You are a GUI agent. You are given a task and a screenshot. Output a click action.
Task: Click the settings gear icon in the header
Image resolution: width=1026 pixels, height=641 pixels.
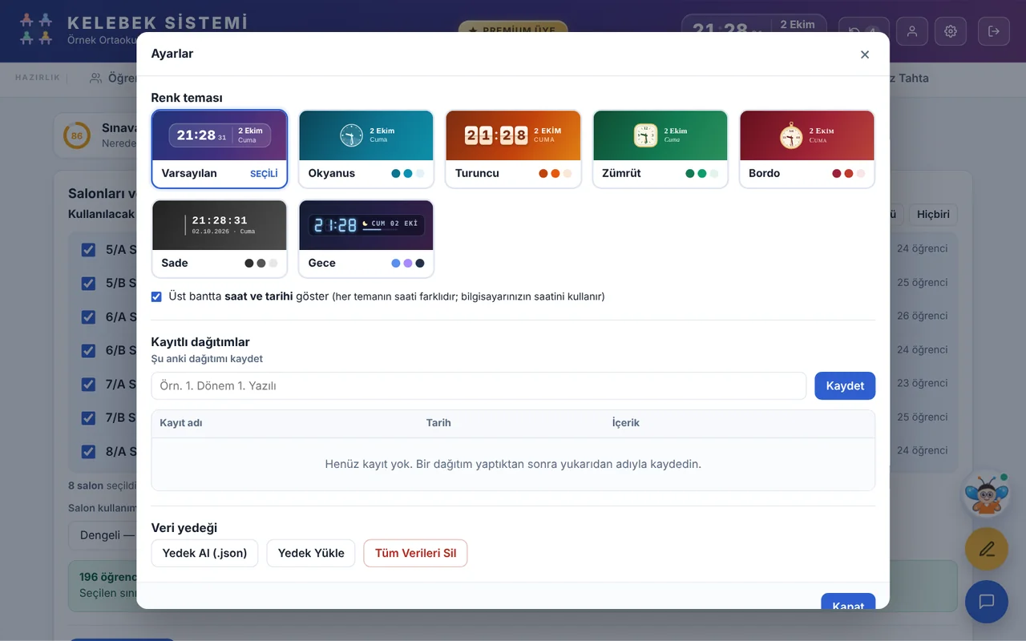pos(951,31)
